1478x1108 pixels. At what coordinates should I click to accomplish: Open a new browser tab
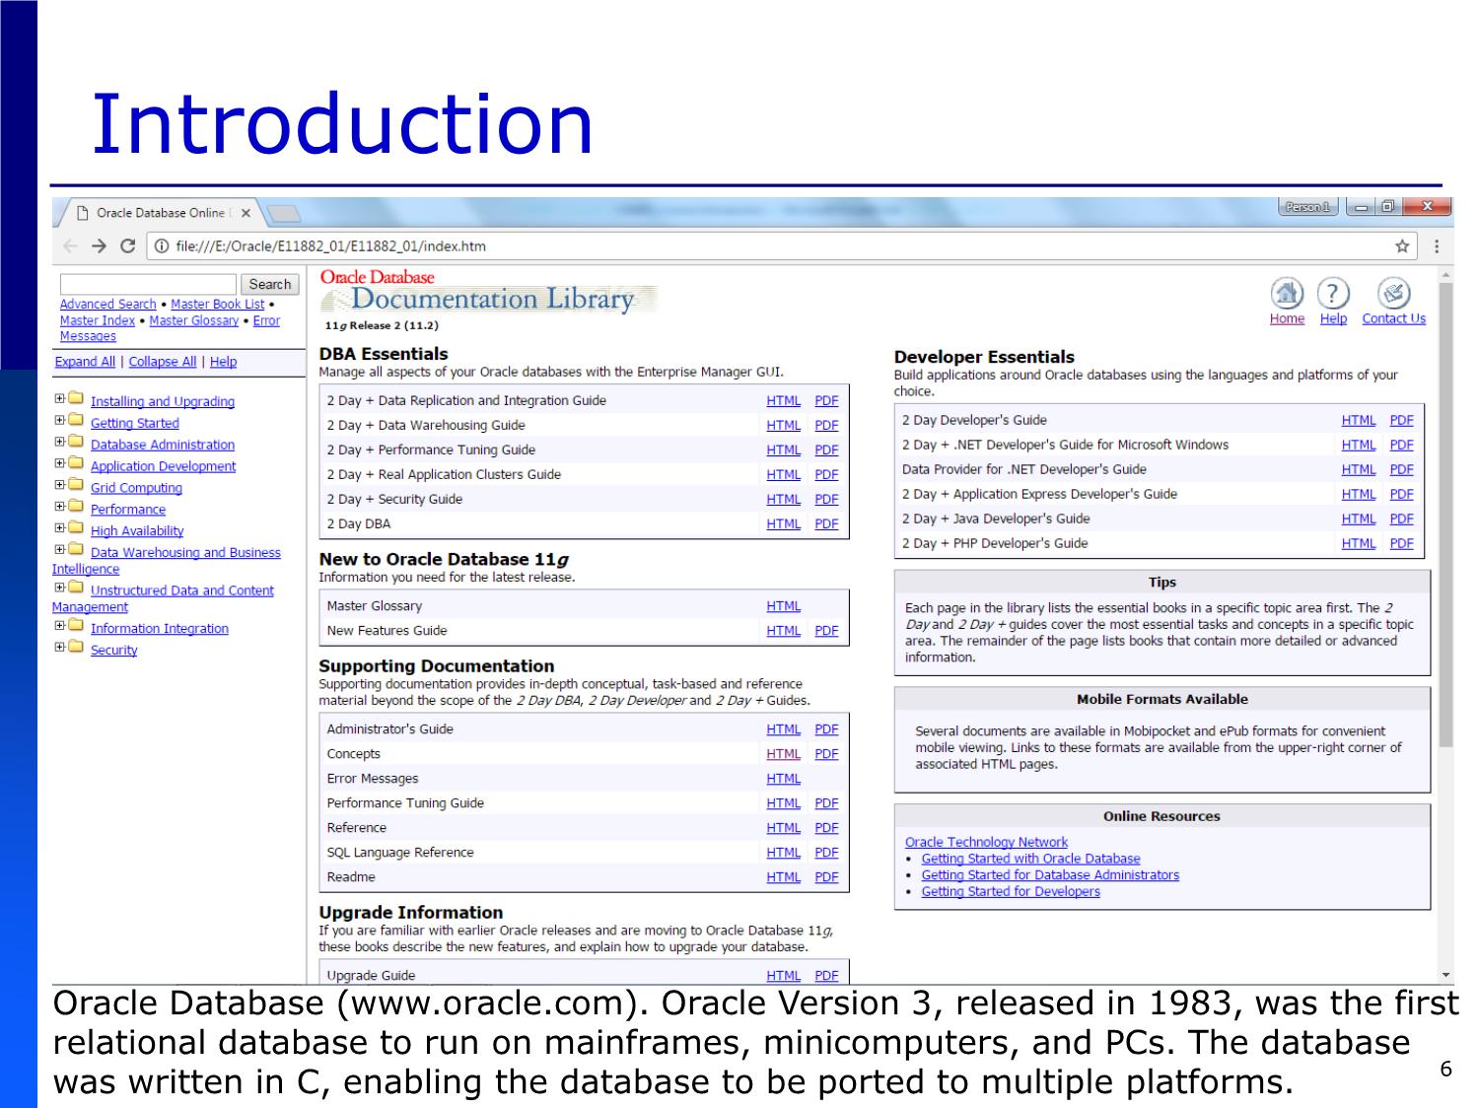pos(283,213)
